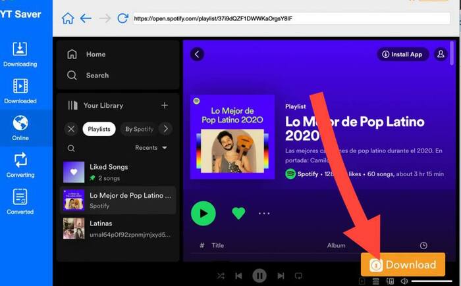Reload the current page
Viewport: 461px width, 286px height.
(122, 18)
